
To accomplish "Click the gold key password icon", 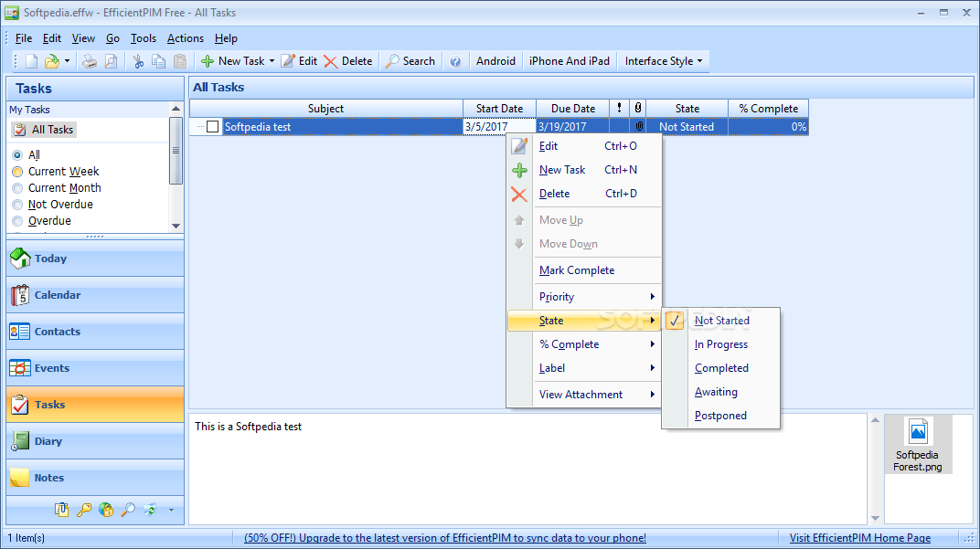I will [84, 510].
